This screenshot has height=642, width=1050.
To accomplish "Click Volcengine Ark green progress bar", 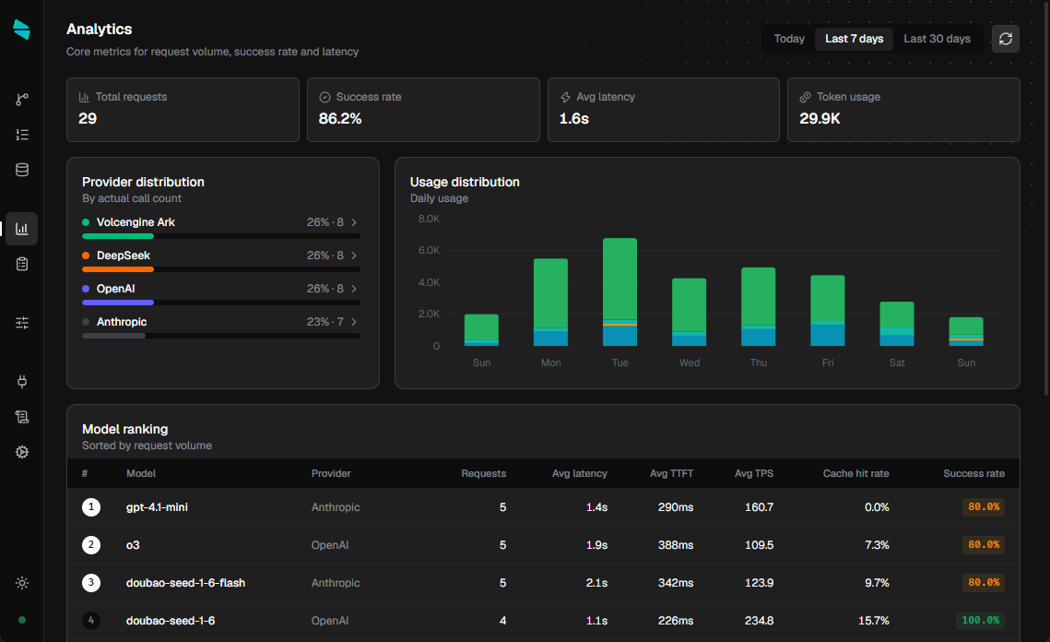I will click(118, 236).
